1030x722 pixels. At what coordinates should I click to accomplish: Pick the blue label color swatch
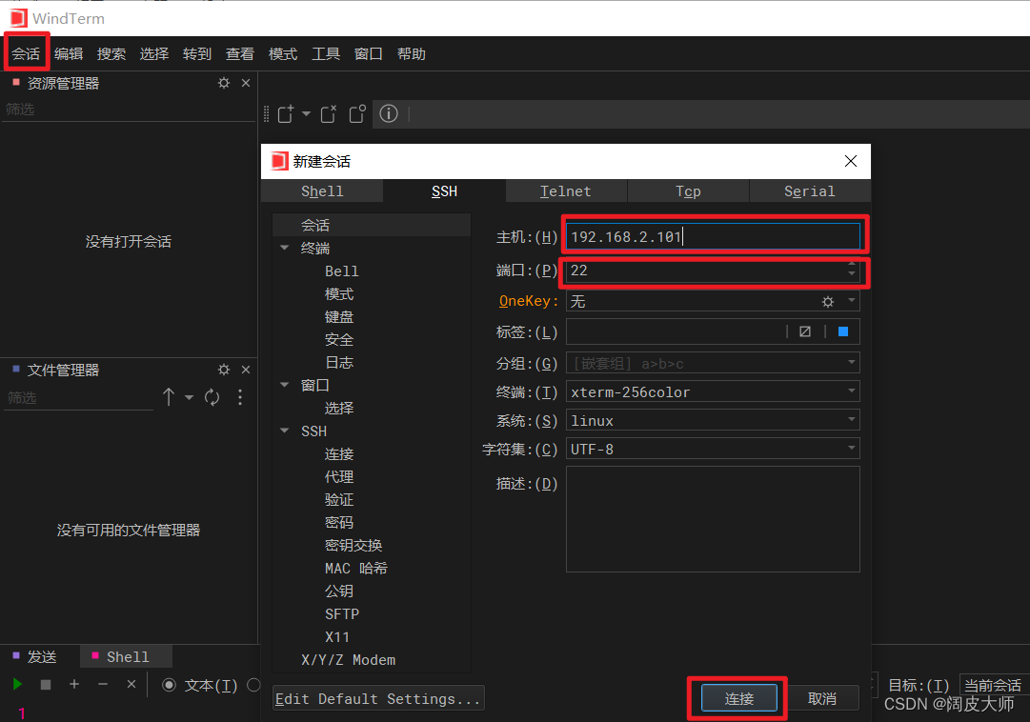[843, 331]
